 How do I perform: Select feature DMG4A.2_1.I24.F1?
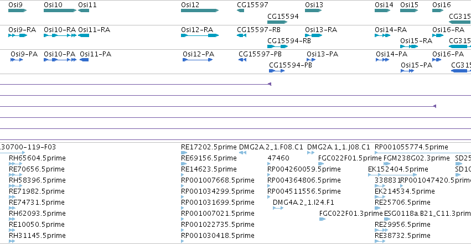pyautogui.click(x=303, y=203)
